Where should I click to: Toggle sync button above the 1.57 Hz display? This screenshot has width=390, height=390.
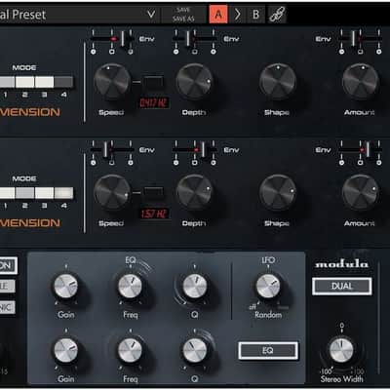153,192
